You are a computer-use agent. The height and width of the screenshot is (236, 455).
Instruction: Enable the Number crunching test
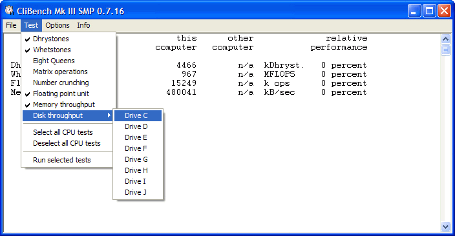[68, 83]
